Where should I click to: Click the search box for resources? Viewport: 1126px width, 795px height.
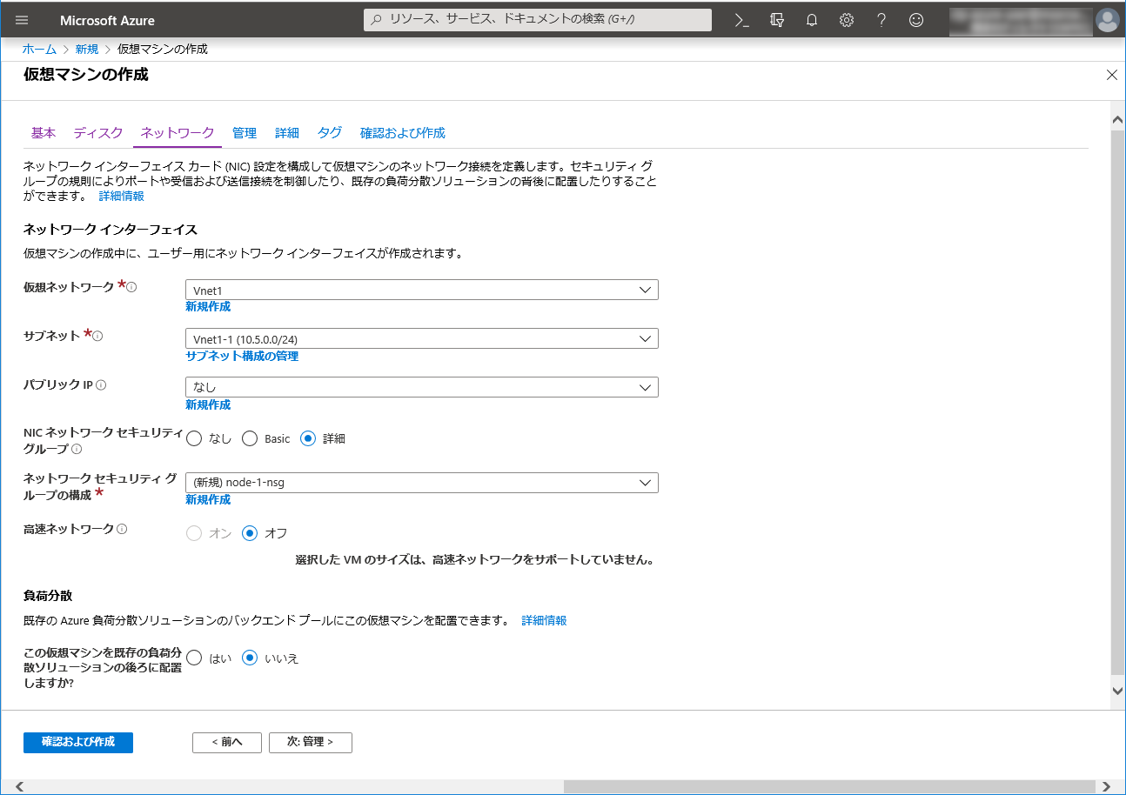(x=538, y=20)
